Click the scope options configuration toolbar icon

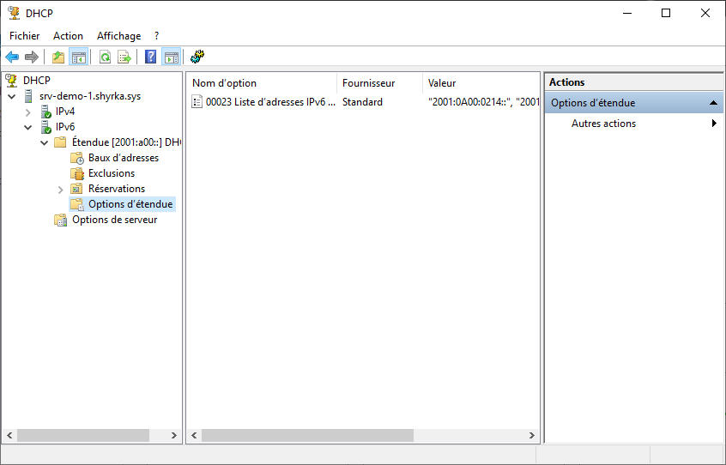[x=197, y=57]
